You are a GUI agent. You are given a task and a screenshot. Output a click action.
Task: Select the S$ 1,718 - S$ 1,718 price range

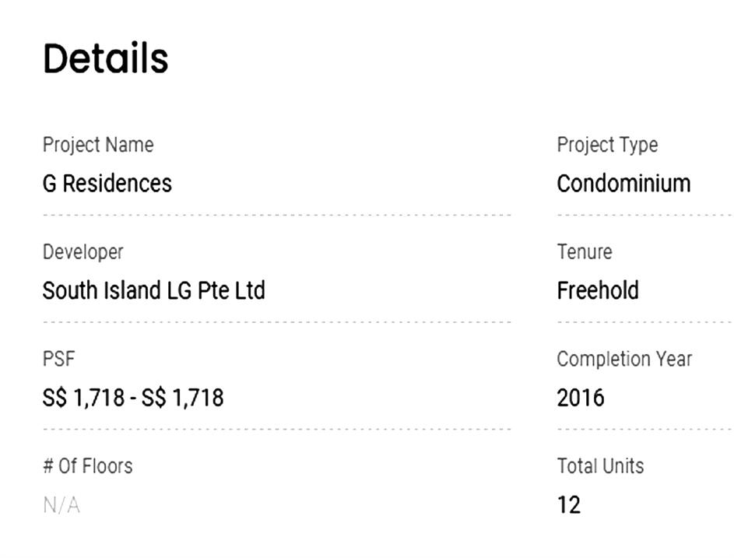133,398
